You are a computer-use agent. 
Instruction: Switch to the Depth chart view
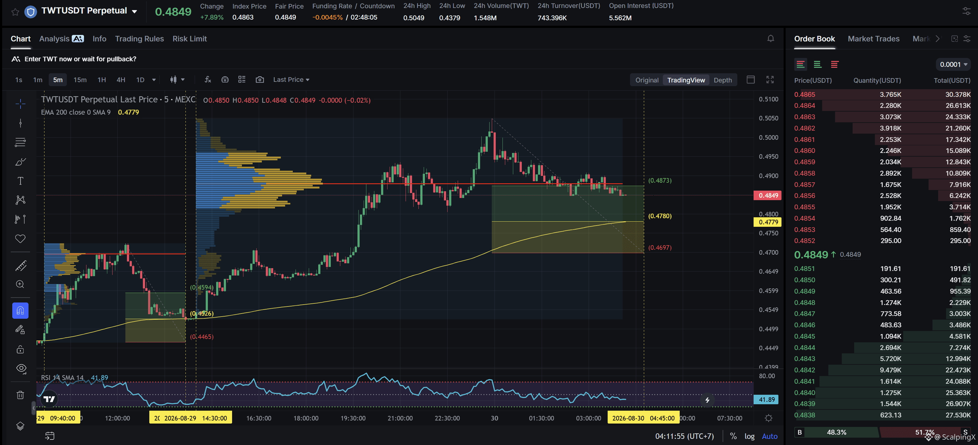point(723,80)
